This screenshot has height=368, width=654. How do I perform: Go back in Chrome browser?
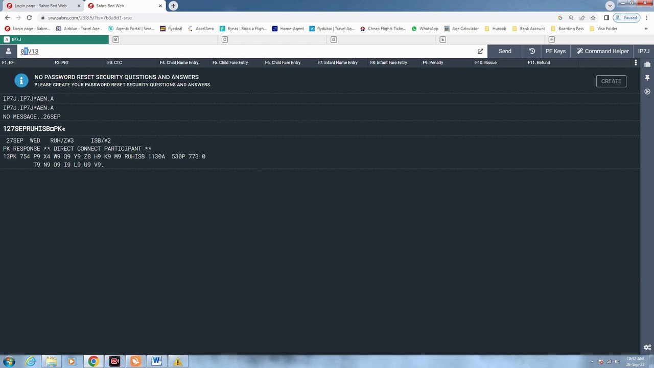[7, 18]
